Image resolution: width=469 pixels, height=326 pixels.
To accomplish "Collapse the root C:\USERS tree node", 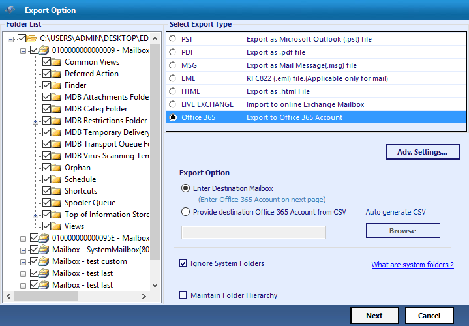I will pos(11,39).
